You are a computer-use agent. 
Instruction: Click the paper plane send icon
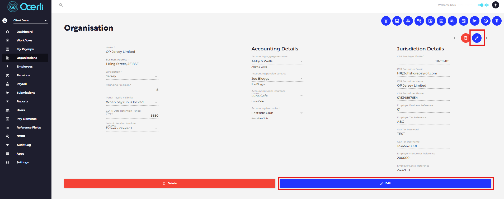[474, 21]
